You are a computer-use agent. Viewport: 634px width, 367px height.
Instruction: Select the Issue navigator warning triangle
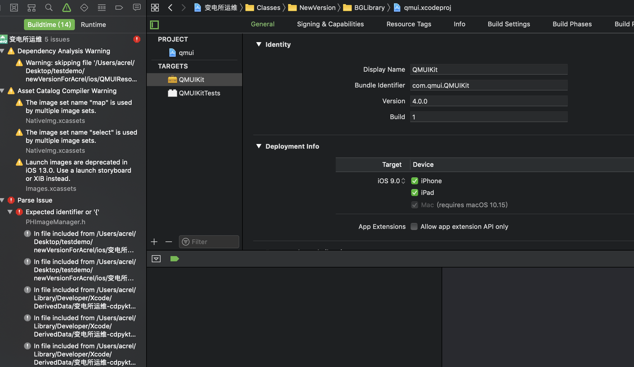coord(66,8)
